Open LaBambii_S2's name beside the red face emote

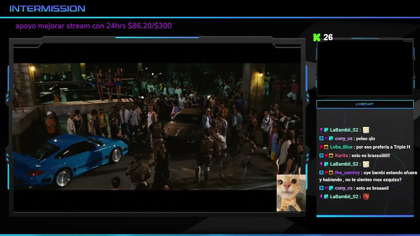point(344,197)
